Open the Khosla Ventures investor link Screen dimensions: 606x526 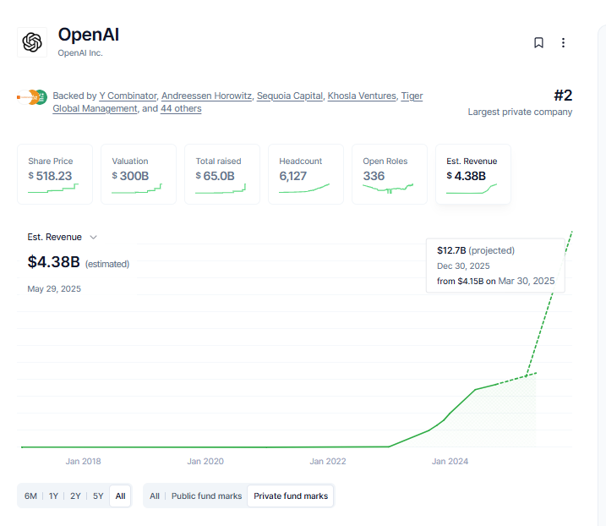tap(362, 96)
